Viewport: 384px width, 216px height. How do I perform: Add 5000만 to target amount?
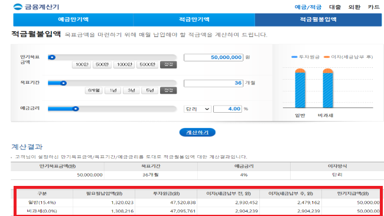click(x=147, y=64)
